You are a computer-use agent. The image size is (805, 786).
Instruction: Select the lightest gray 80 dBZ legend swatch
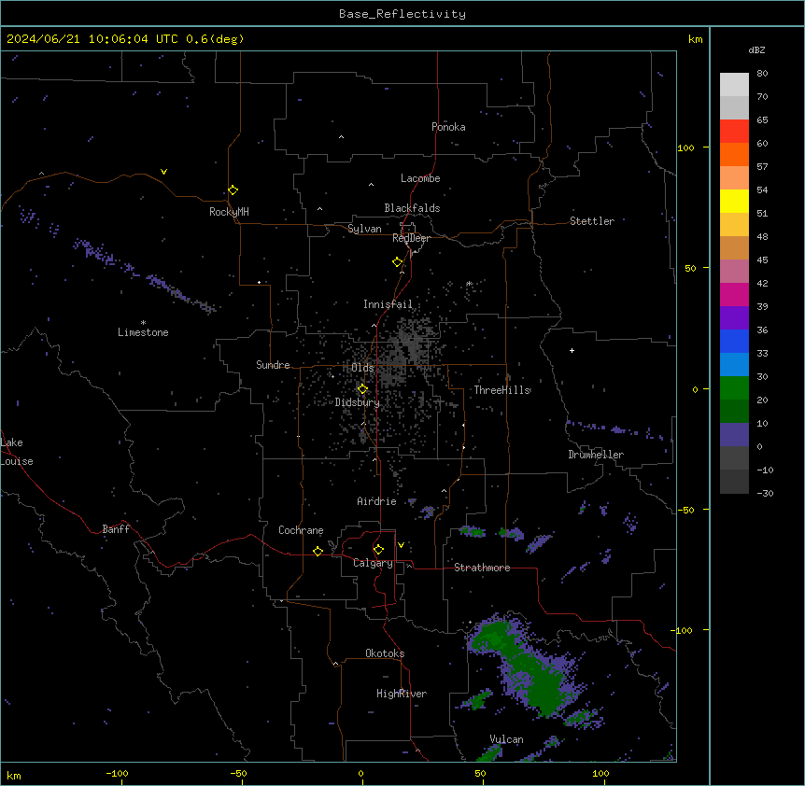734,84
